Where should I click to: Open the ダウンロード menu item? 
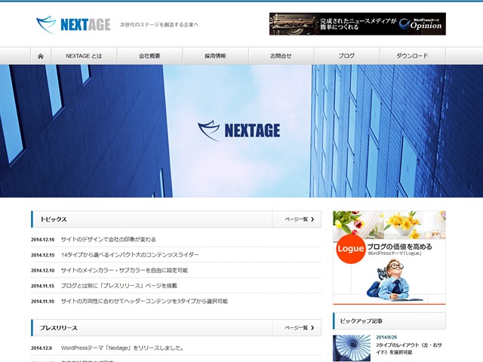coord(413,56)
